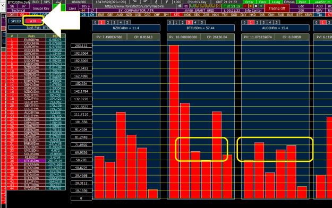Viewport: 332px width, 208px height.
Task: Toggle the Paint button
Action: click(x=302, y=2)
